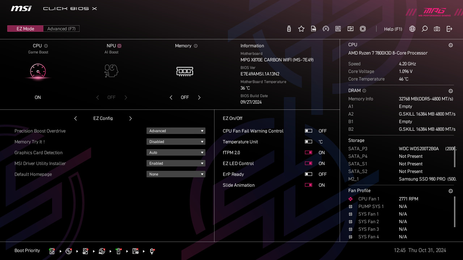This screenshot has width=463, height=260.
Task: Click BIOS version E7E49AMSI.1A13N2 text
Action: tap(260, 74)
